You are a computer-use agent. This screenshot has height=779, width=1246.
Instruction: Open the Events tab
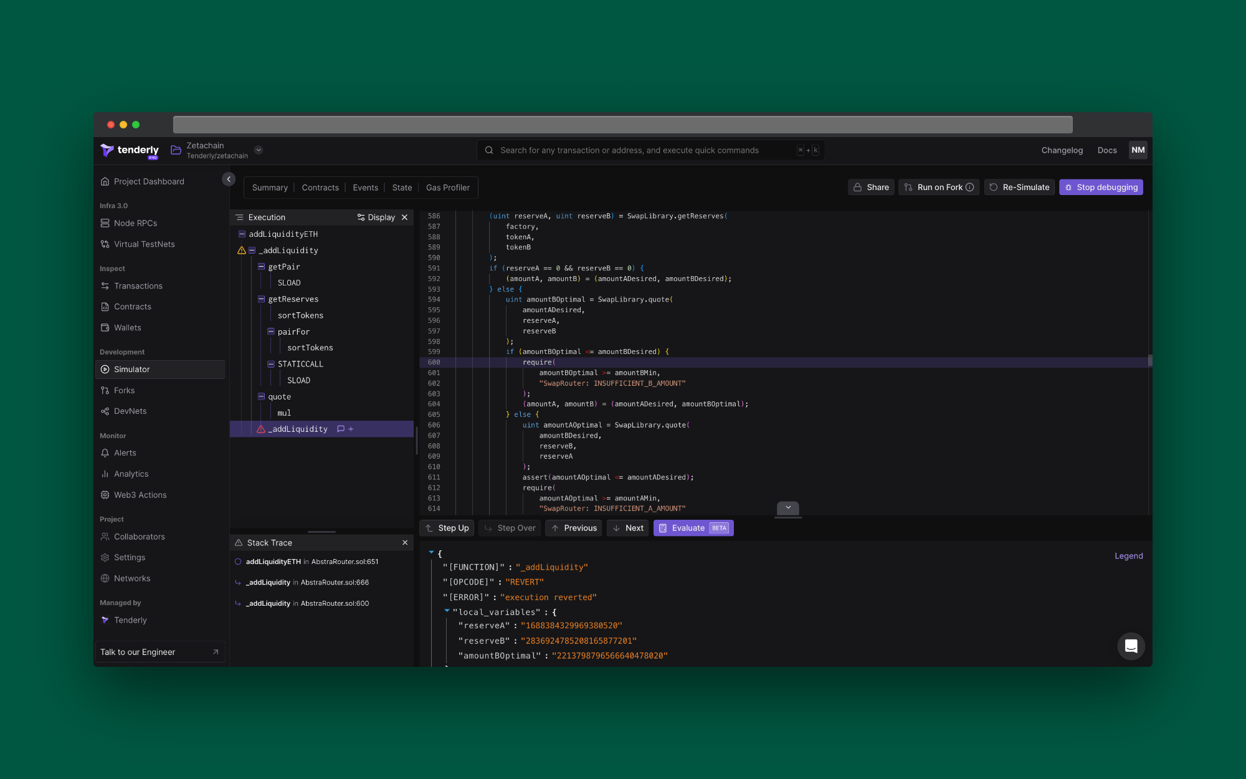(365, 188)
